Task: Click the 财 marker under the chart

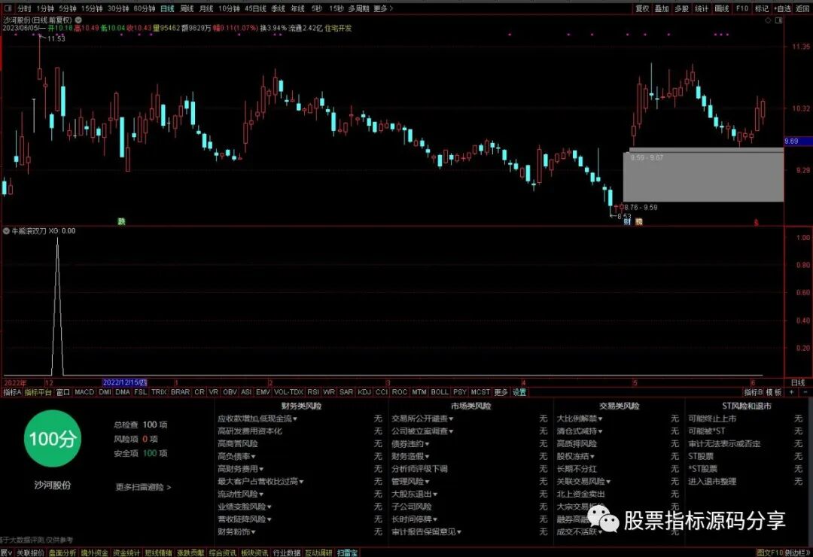Action: (x=627, y=221)
